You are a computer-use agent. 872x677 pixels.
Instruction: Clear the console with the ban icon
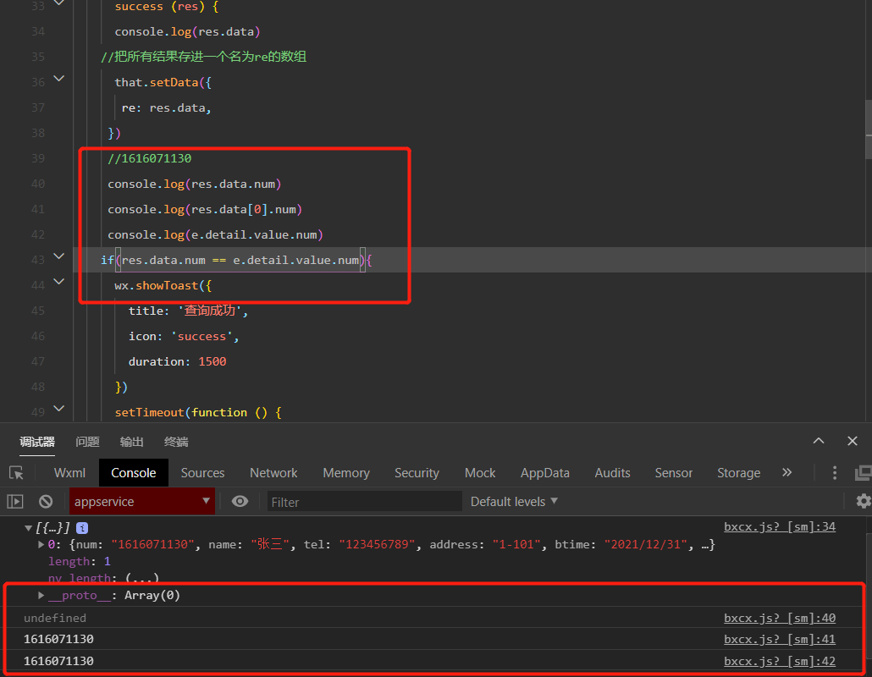46,501
